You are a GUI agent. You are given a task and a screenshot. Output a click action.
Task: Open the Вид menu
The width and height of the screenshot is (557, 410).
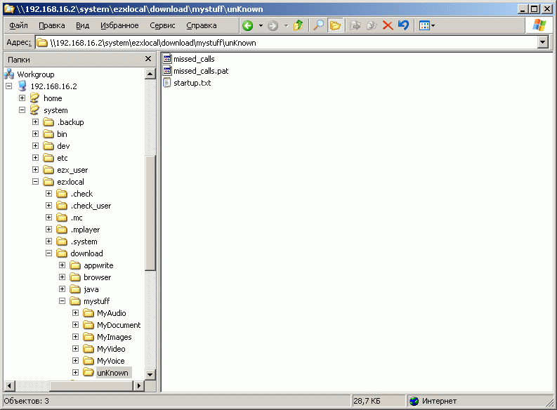pyautogui.click(x=82, y=25)
